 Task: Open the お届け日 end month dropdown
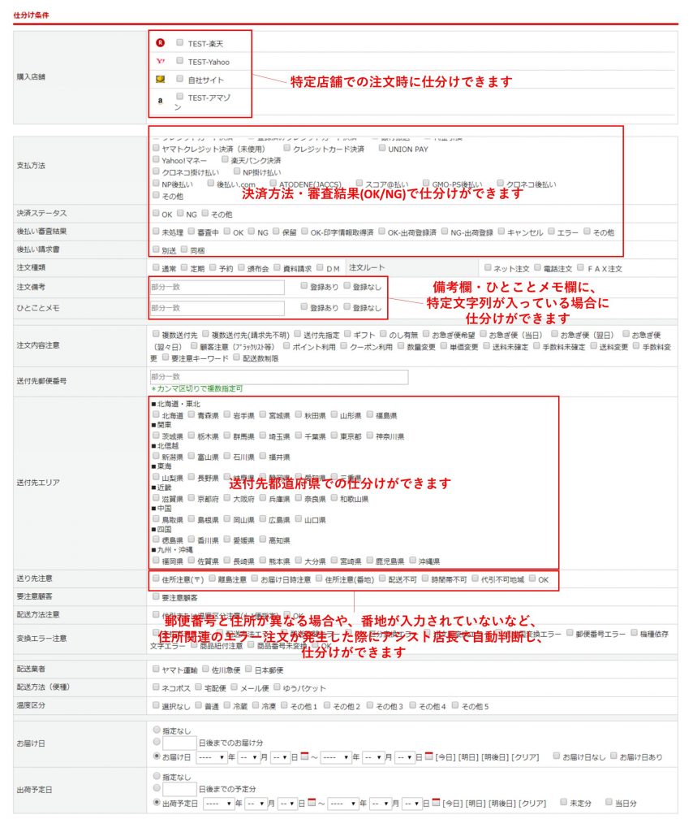click(x=373, y=757)
